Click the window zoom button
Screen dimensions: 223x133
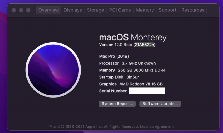pos(28,10)
